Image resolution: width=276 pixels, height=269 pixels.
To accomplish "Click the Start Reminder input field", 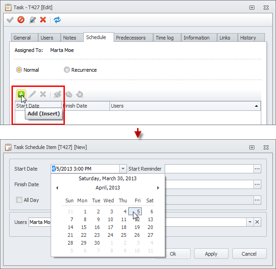I will (x=209, y=169).
